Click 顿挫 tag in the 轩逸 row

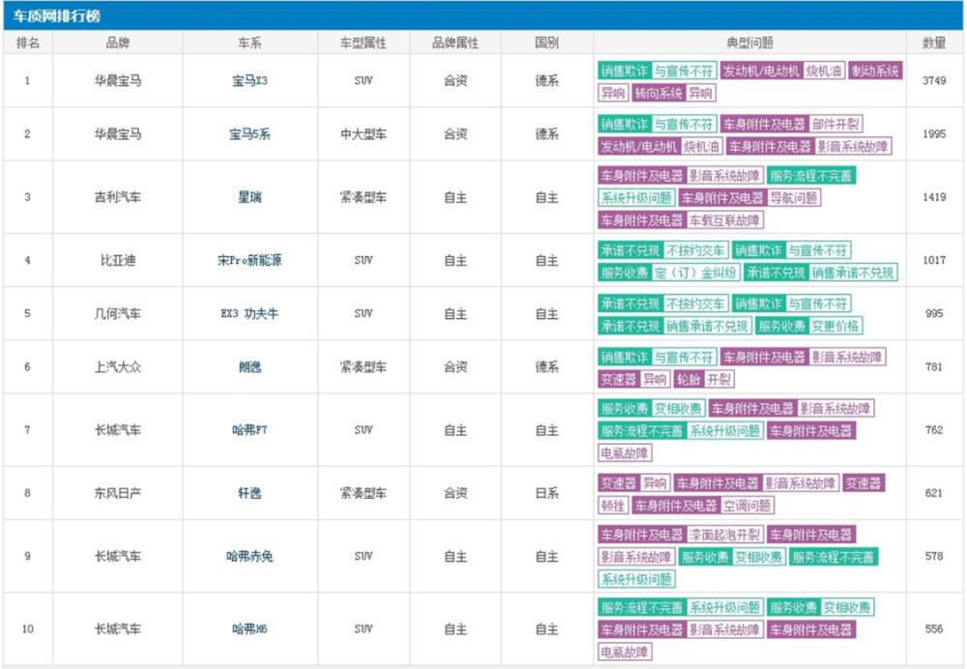coord(613,506)
